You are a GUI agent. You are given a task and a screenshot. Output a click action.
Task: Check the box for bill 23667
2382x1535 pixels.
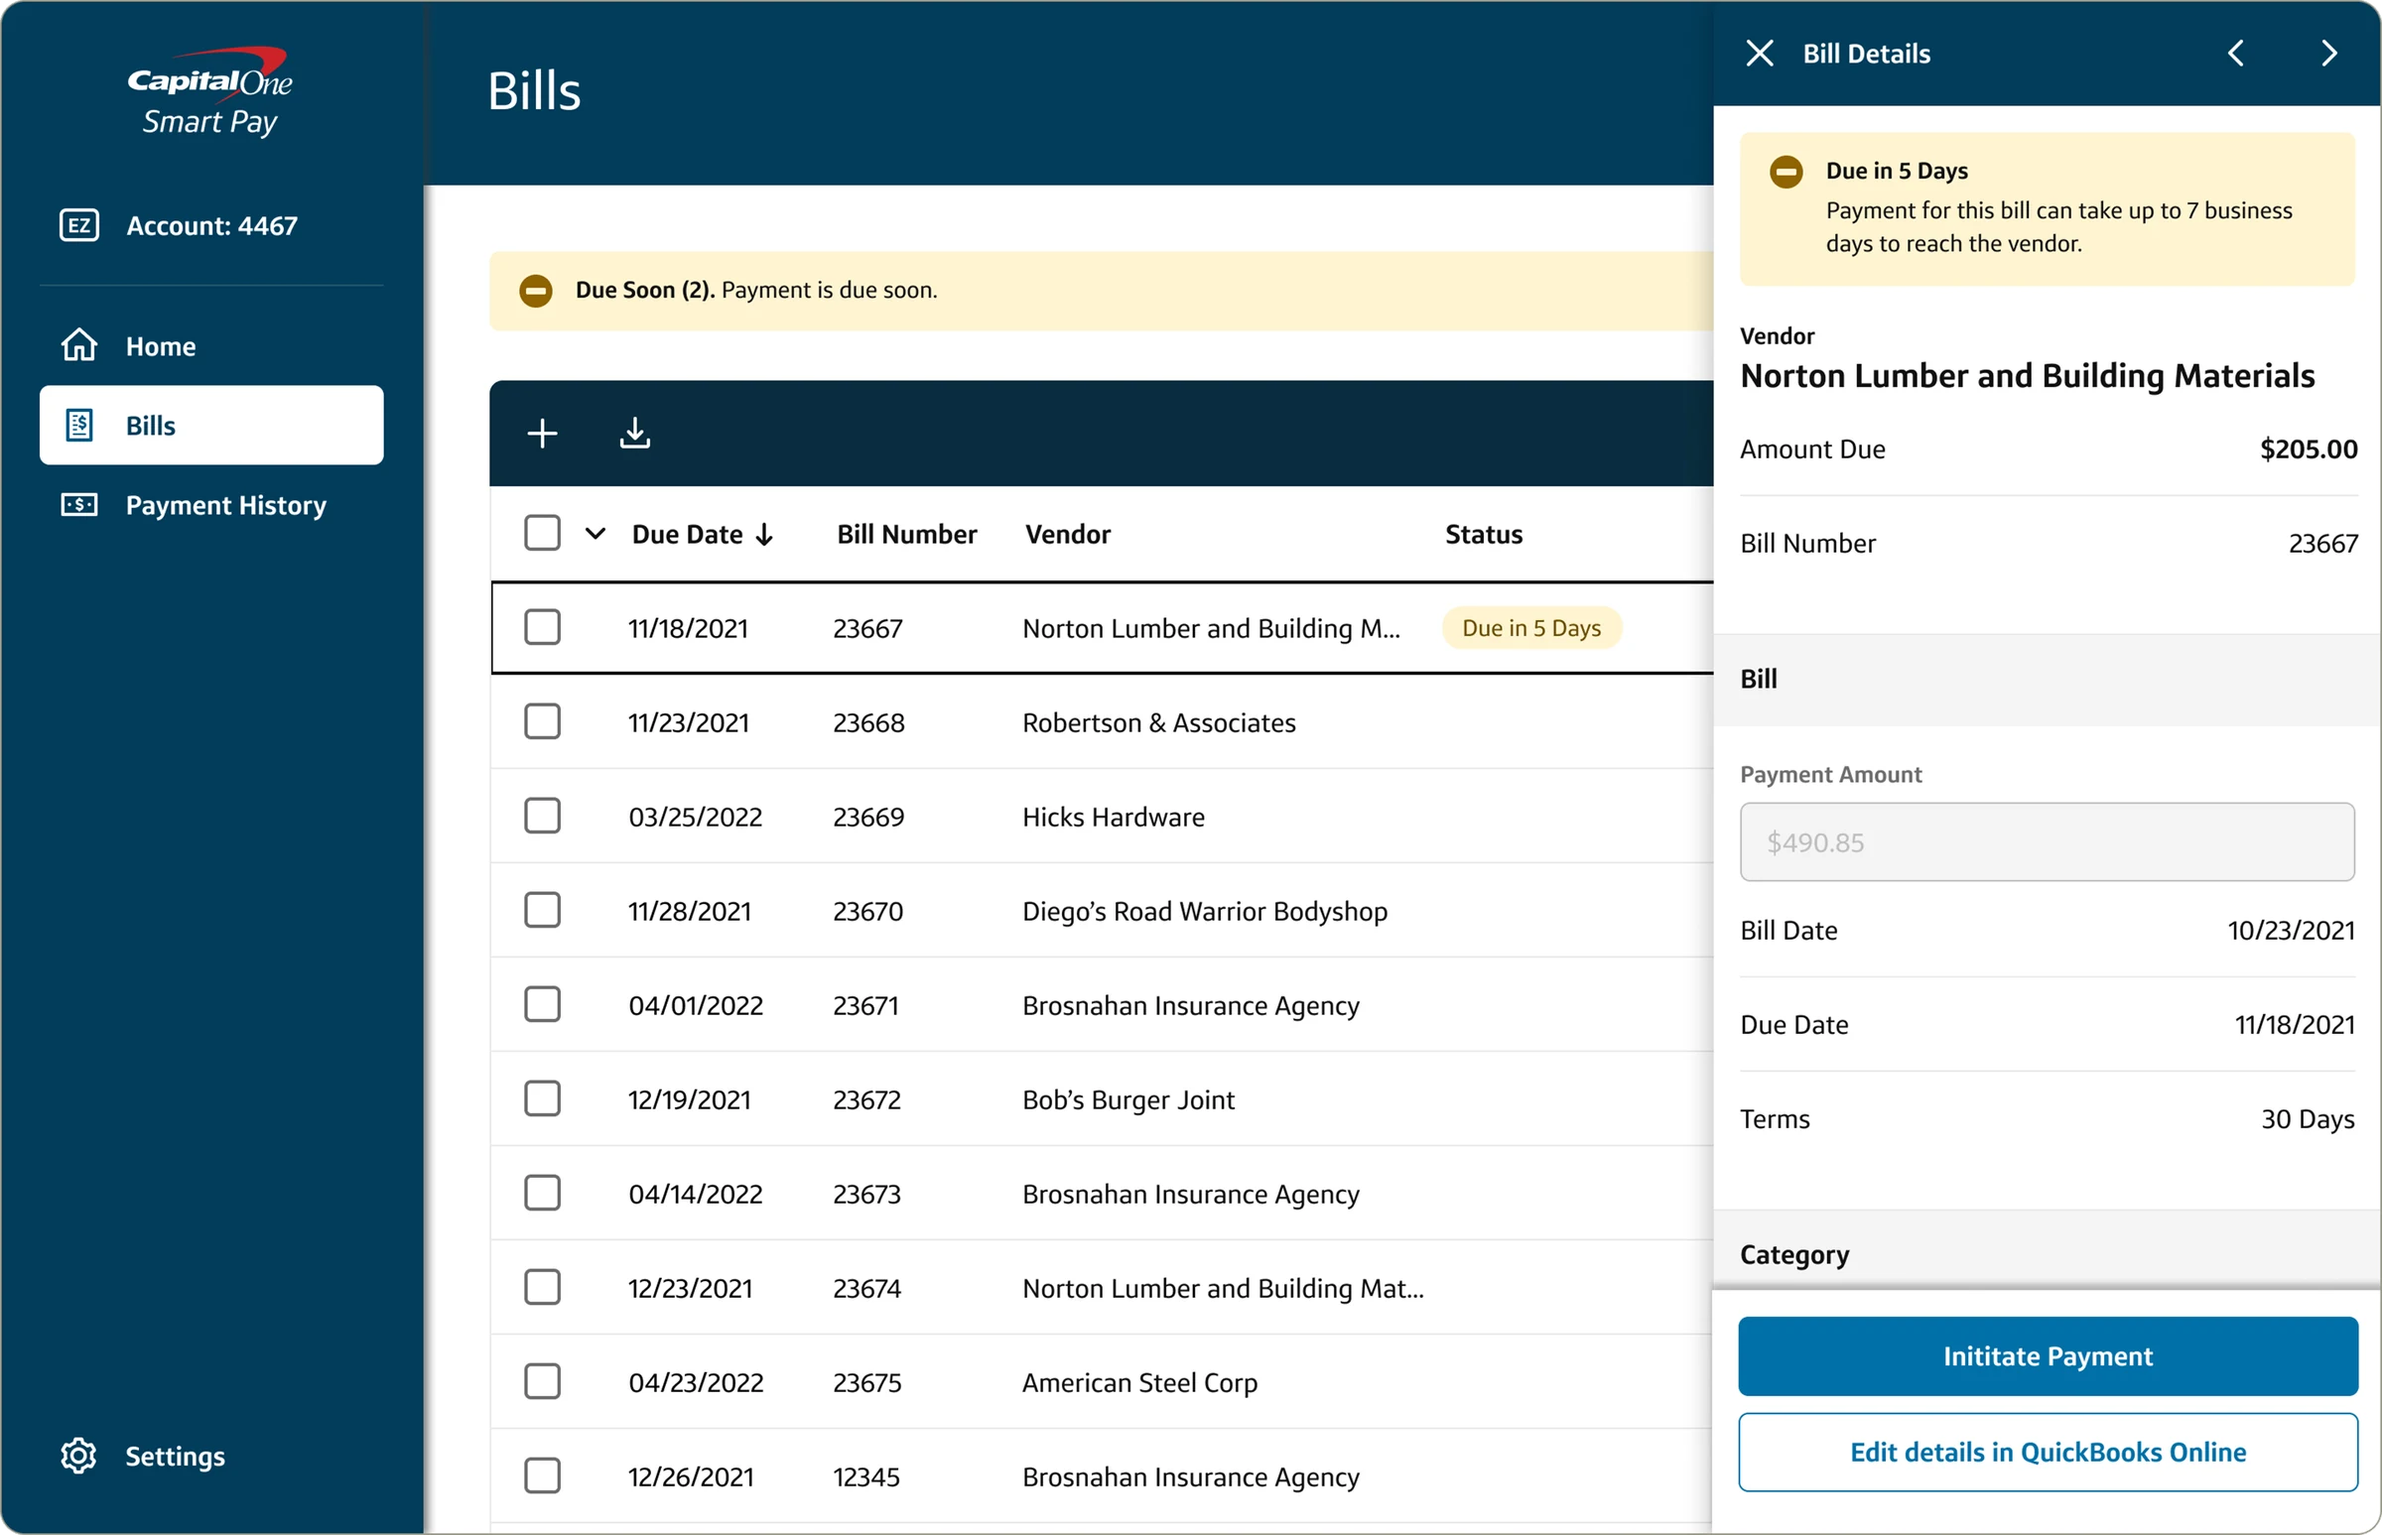pos(543,628)
